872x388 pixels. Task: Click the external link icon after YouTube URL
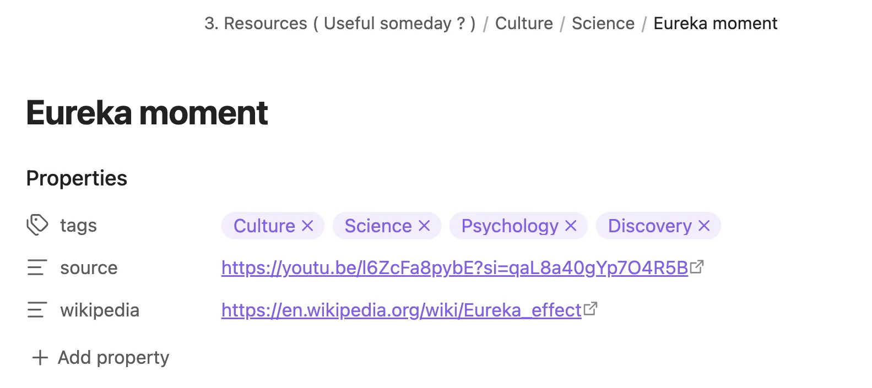click(x=697, y=266)
